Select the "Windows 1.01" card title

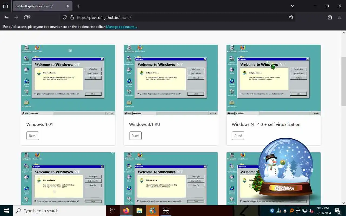point(40,124)
